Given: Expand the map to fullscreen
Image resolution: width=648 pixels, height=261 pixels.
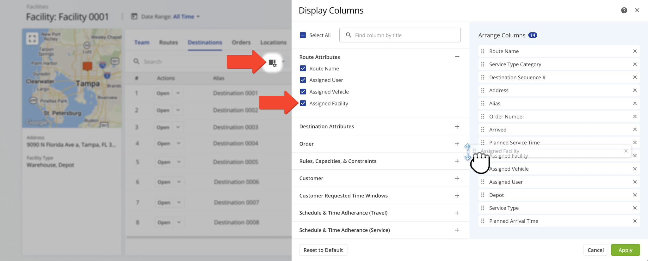Looking at the screenshot, I should point(32,39).
